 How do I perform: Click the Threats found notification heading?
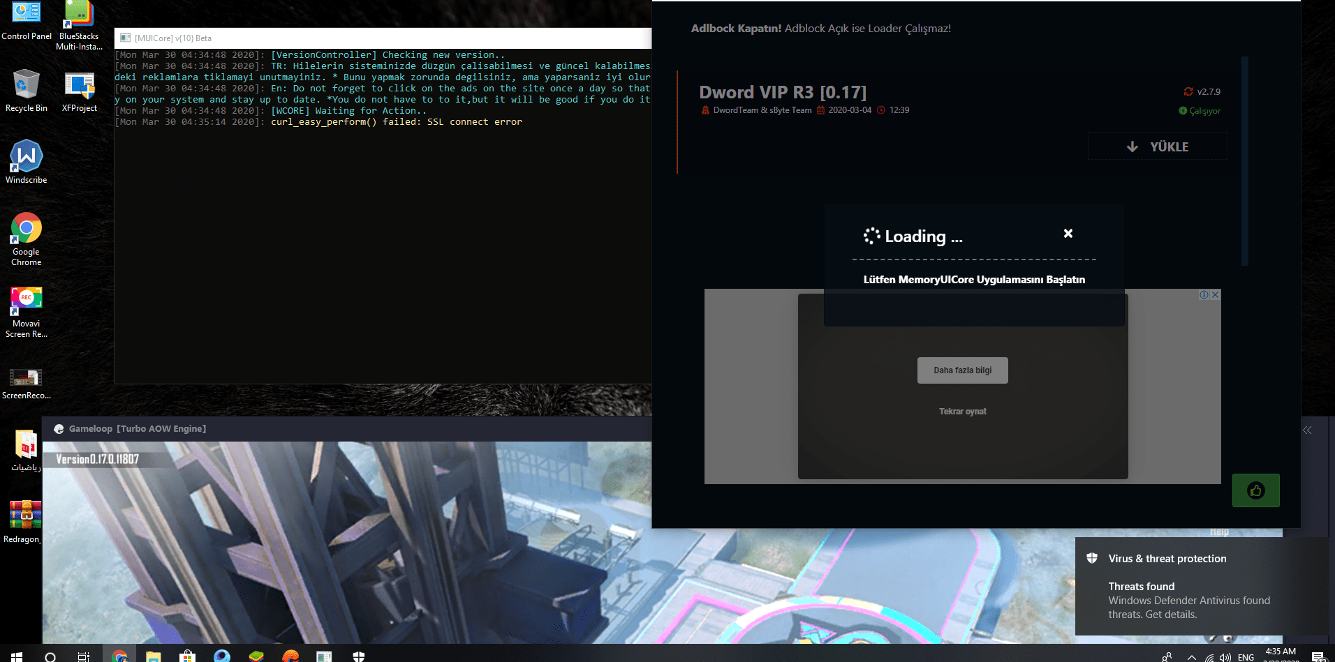(1142, 587)
